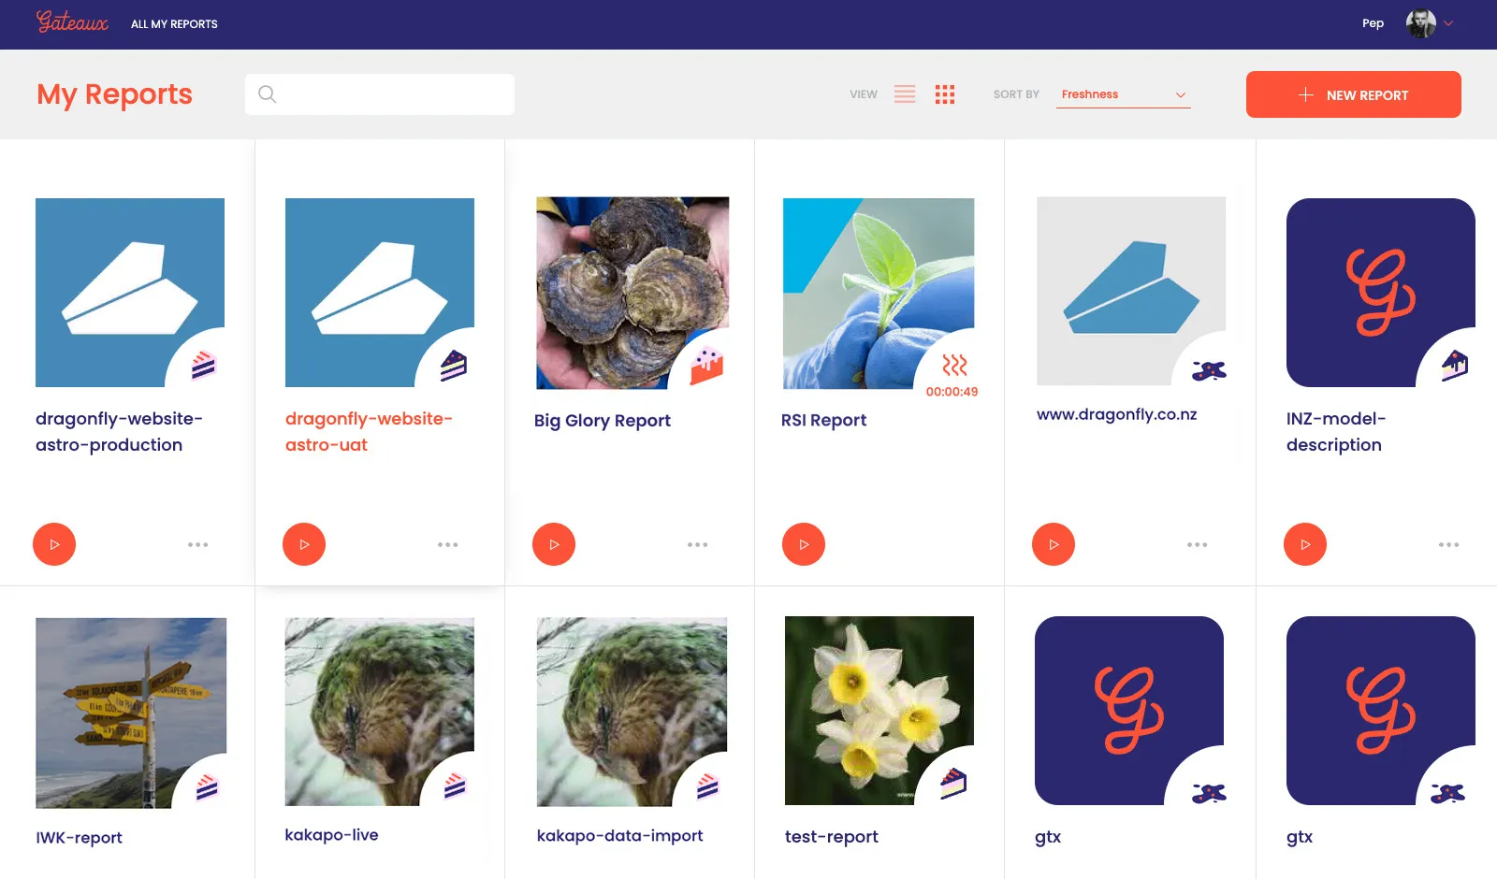Image resolution: width=1497 pixels, height=879 pixels.
Task: Click the RSI Report seedling thumbnail
Action: [879, 293]
